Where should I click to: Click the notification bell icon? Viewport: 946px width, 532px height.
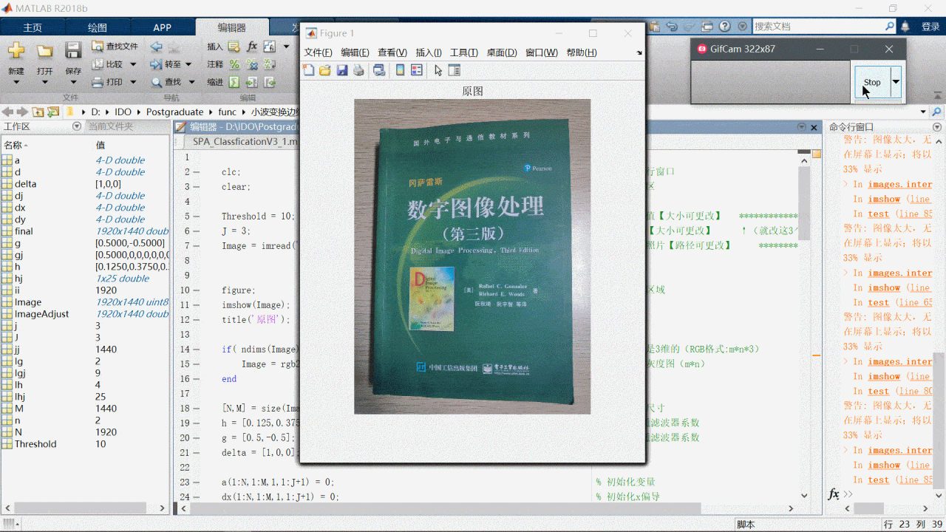(x=905, y=26)
